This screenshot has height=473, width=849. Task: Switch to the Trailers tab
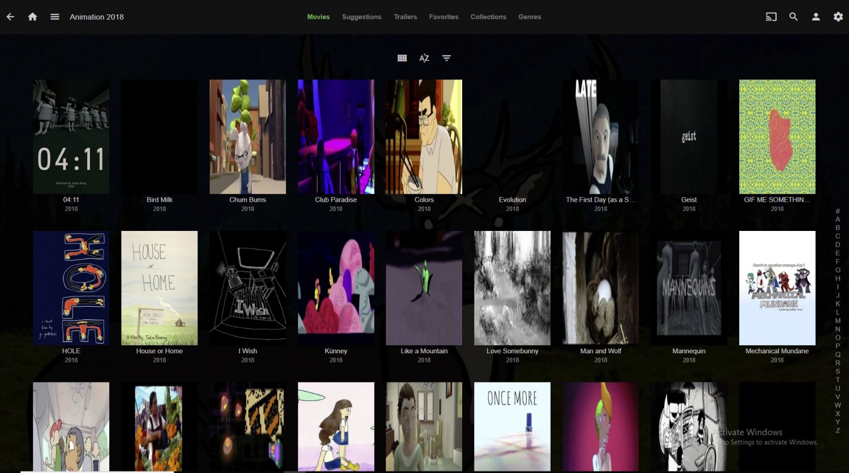[405, 17]
